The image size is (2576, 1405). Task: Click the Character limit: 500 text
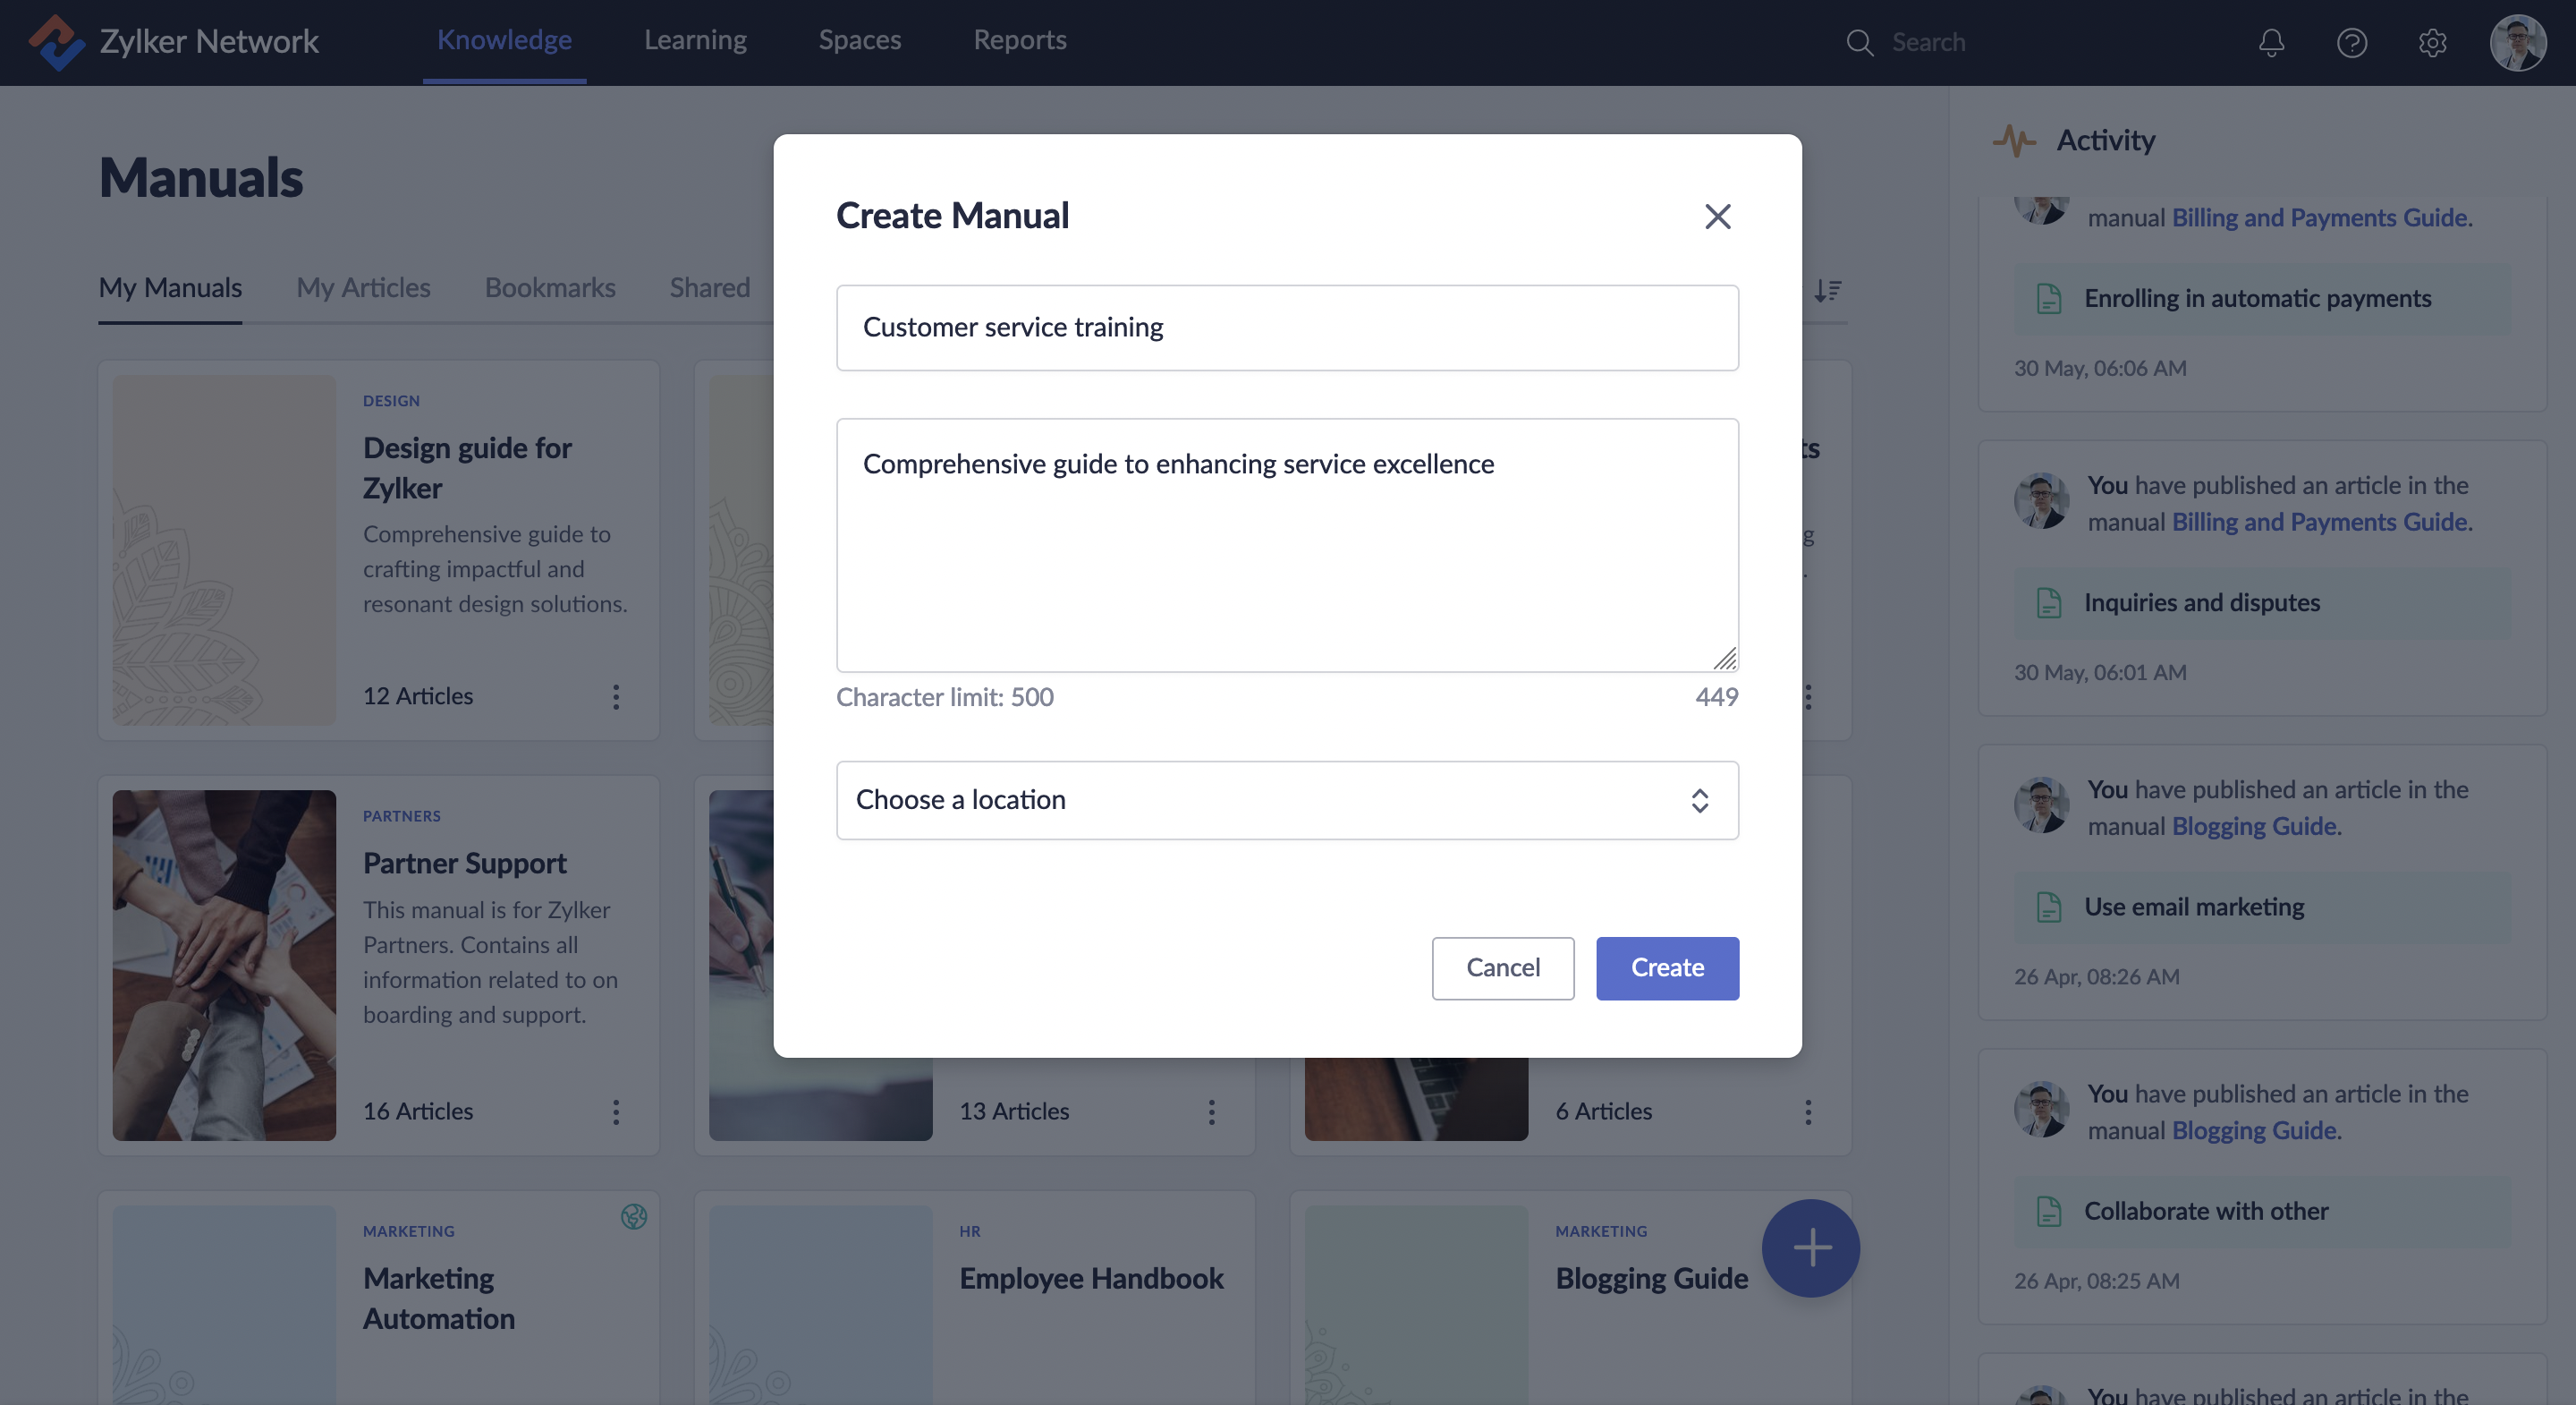[944, 696]
